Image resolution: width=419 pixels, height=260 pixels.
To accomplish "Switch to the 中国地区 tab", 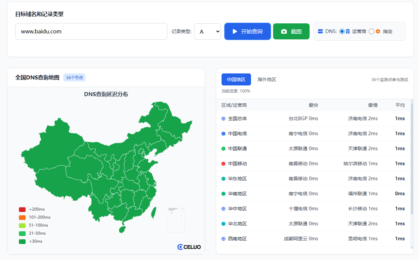I will click(236, 79).
